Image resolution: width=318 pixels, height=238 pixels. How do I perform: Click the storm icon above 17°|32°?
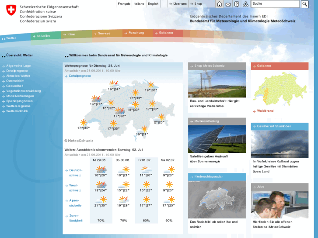(120, 111)
